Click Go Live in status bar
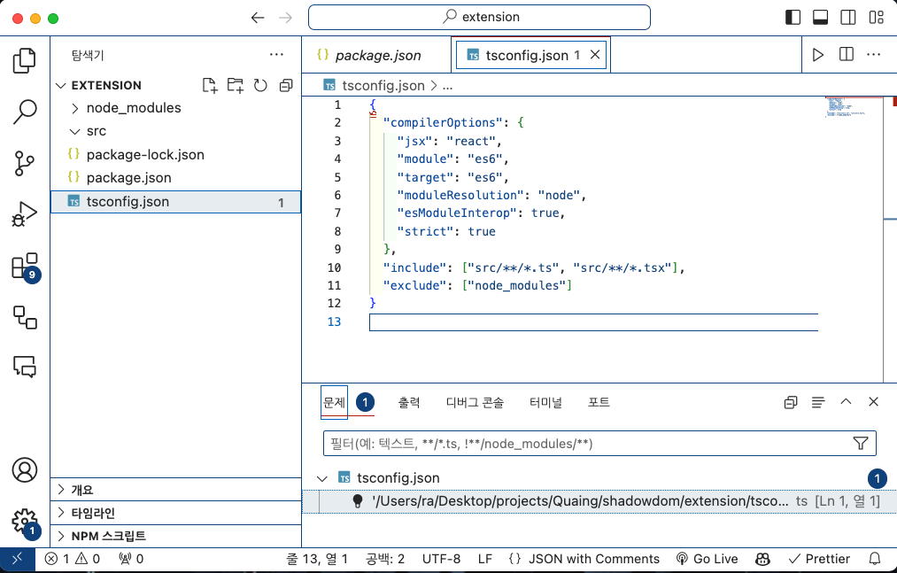Viewport: 897px width, 573px height. tap(708, 559)
